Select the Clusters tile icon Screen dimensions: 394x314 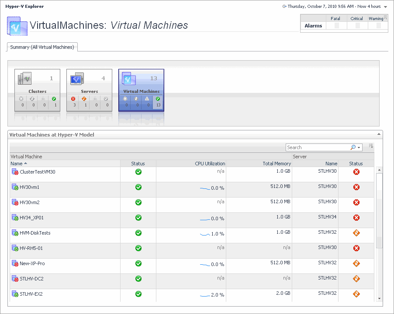25,79
